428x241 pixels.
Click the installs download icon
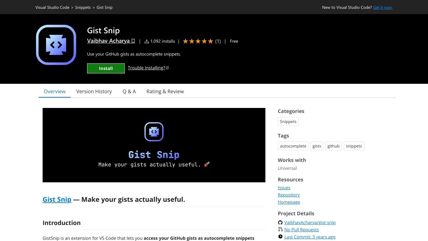[x=146, y=41]
